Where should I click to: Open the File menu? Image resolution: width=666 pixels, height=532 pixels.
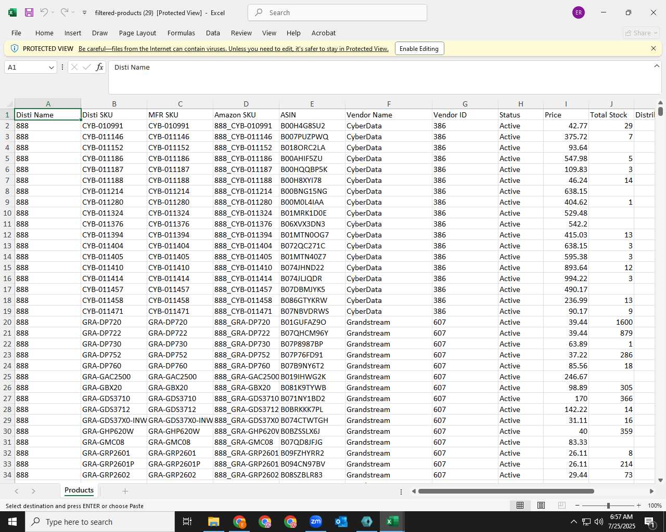(x=16, y=33)
